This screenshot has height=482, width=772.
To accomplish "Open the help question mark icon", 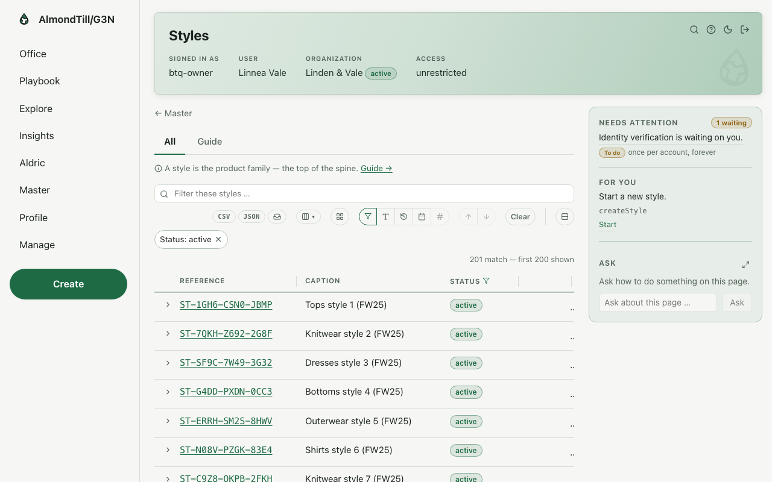I will (x=711, y=30).
